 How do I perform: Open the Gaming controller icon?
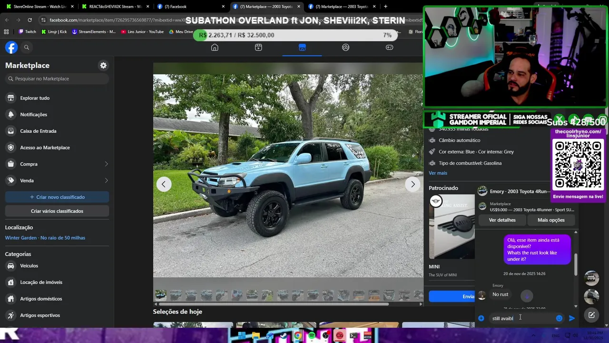tap(389, 47)
